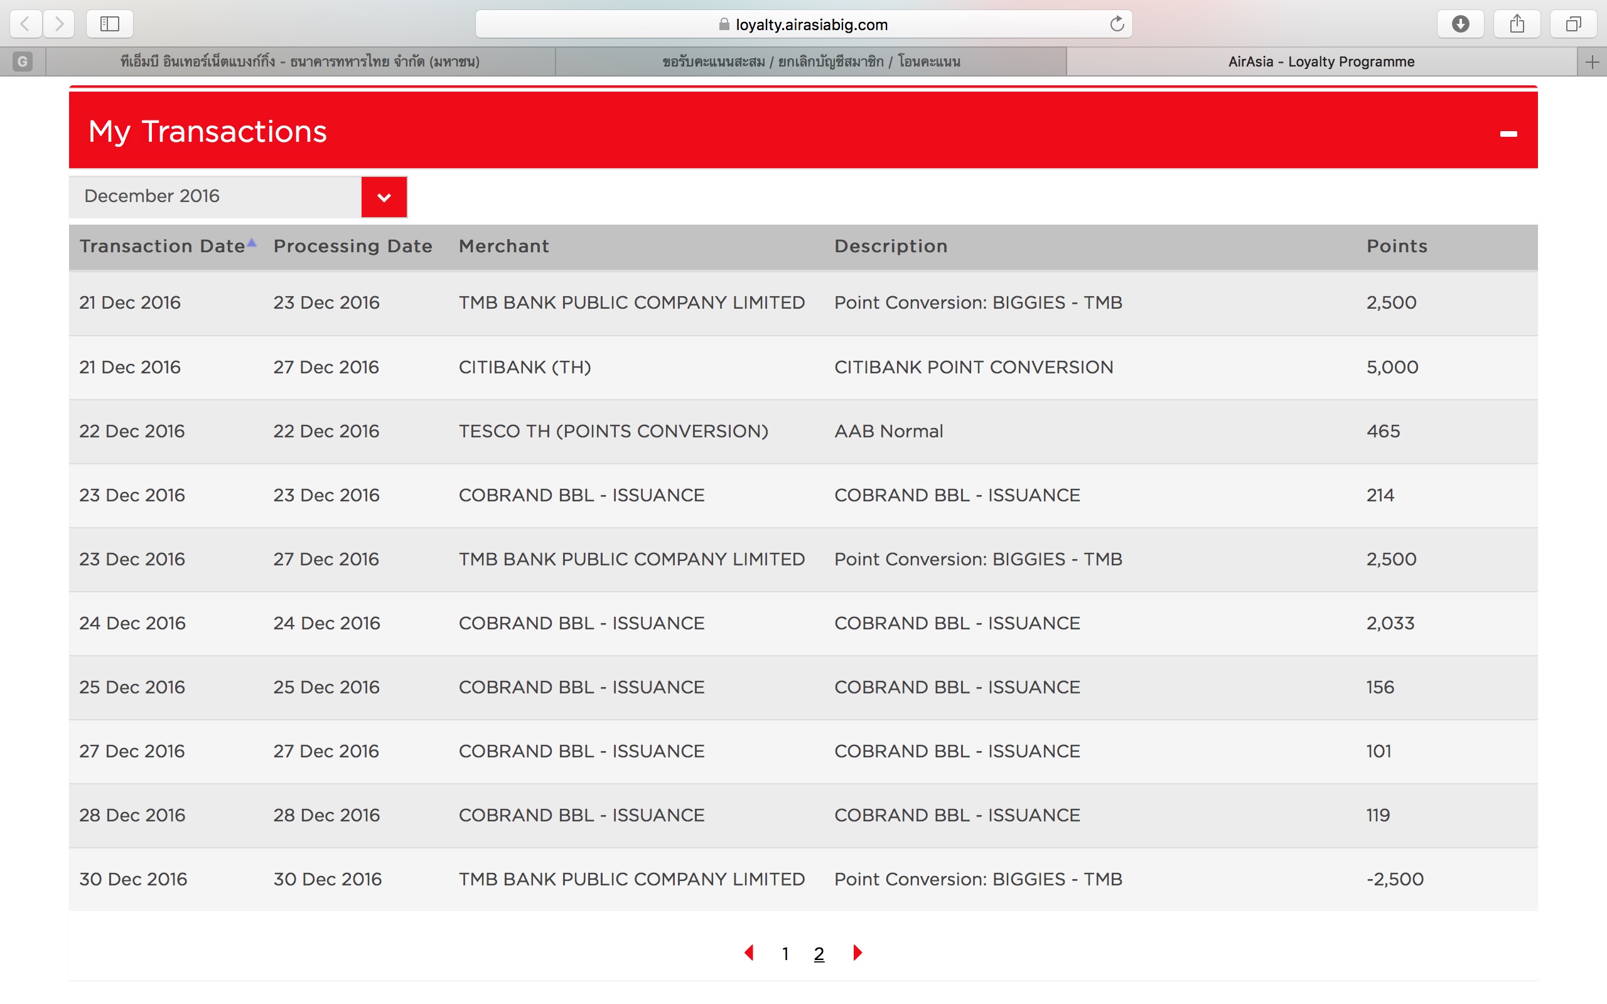Open page 1 of transactions
Image resolution: width=1607 pixels, height=1004 pixels.
pyautogui.click(x=785, y=954)
